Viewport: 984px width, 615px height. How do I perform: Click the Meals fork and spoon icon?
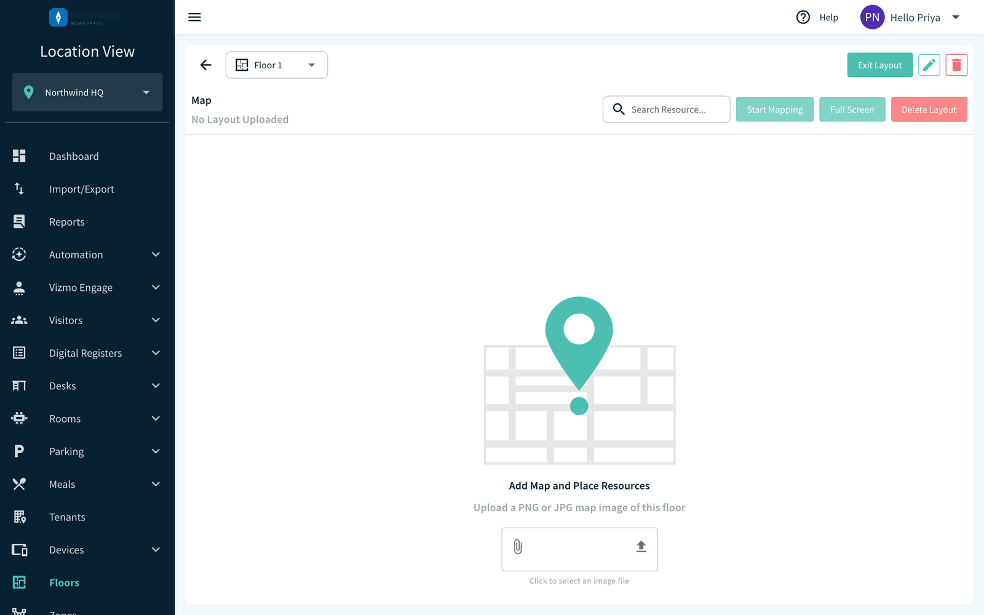(x=19, y=484)
